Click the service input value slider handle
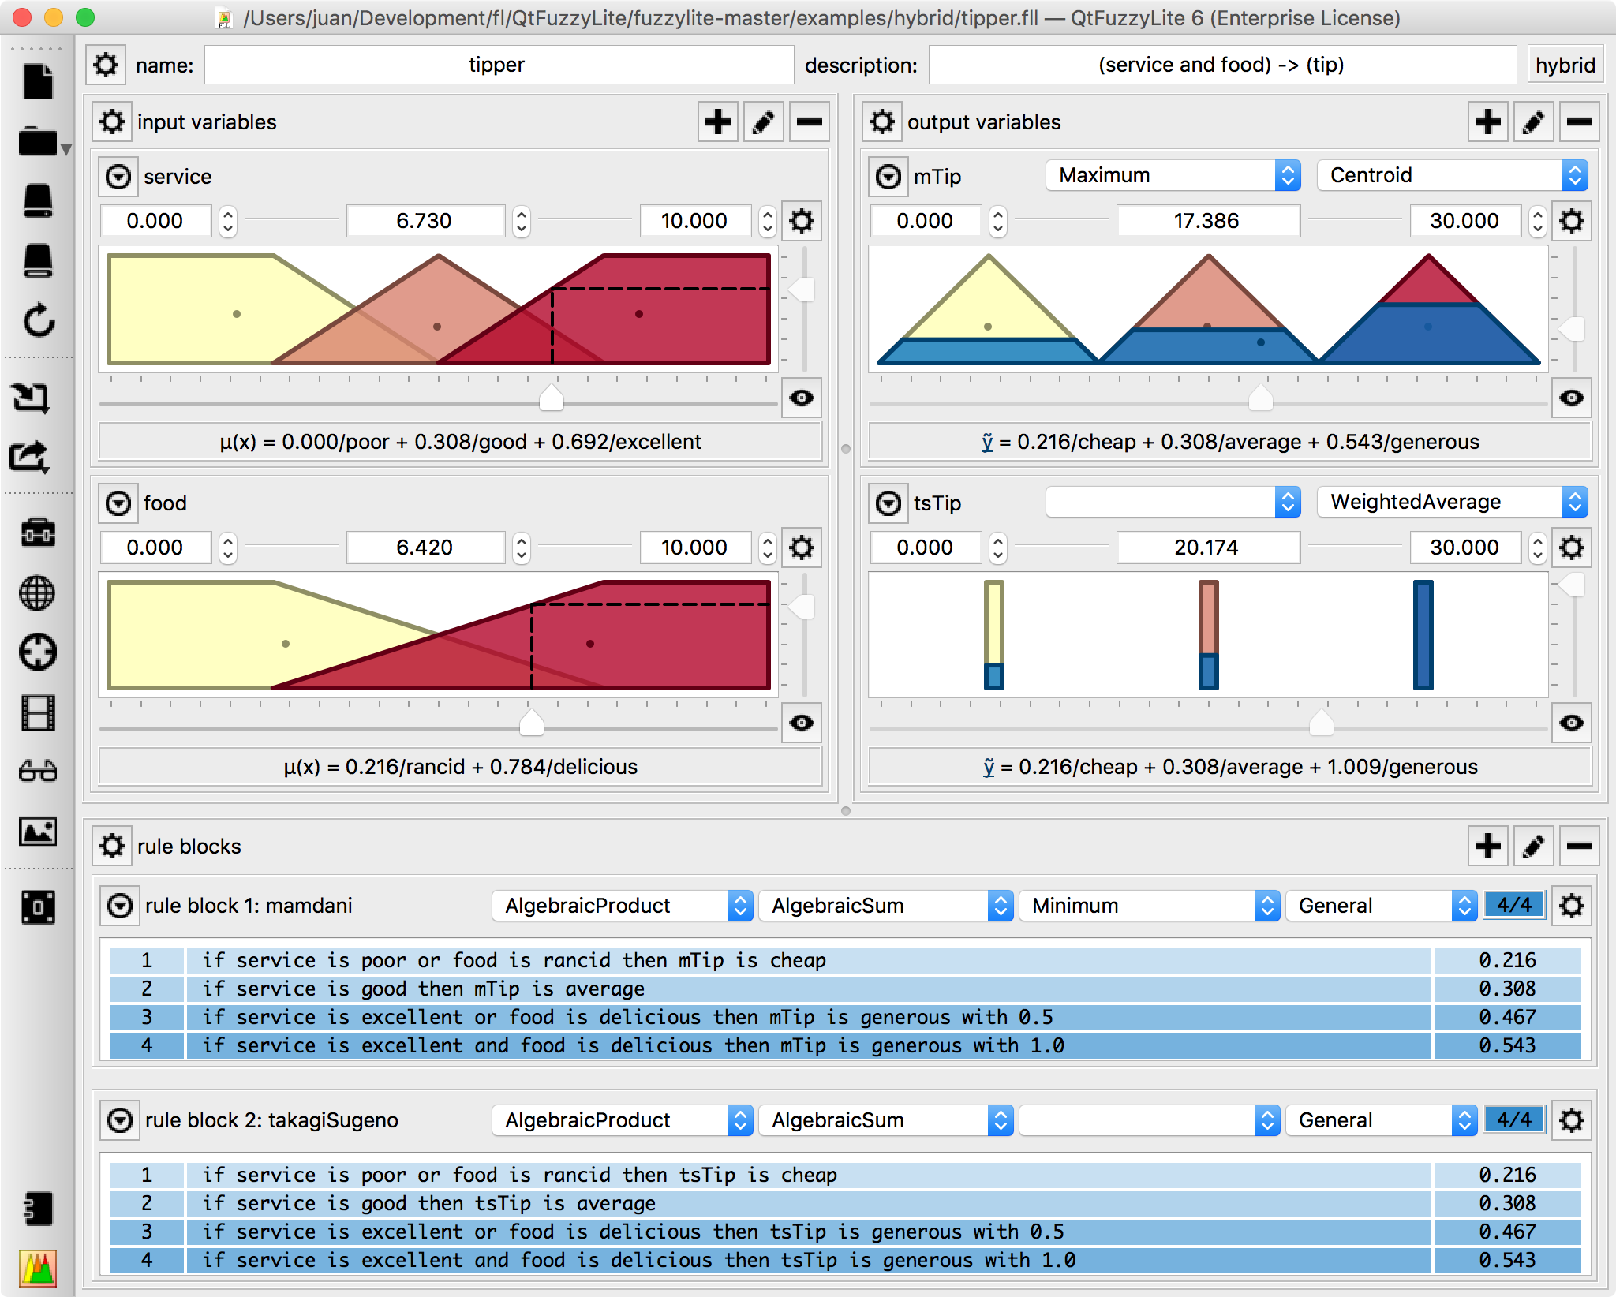The image size is (1616, 1297). tap(551, 398)
